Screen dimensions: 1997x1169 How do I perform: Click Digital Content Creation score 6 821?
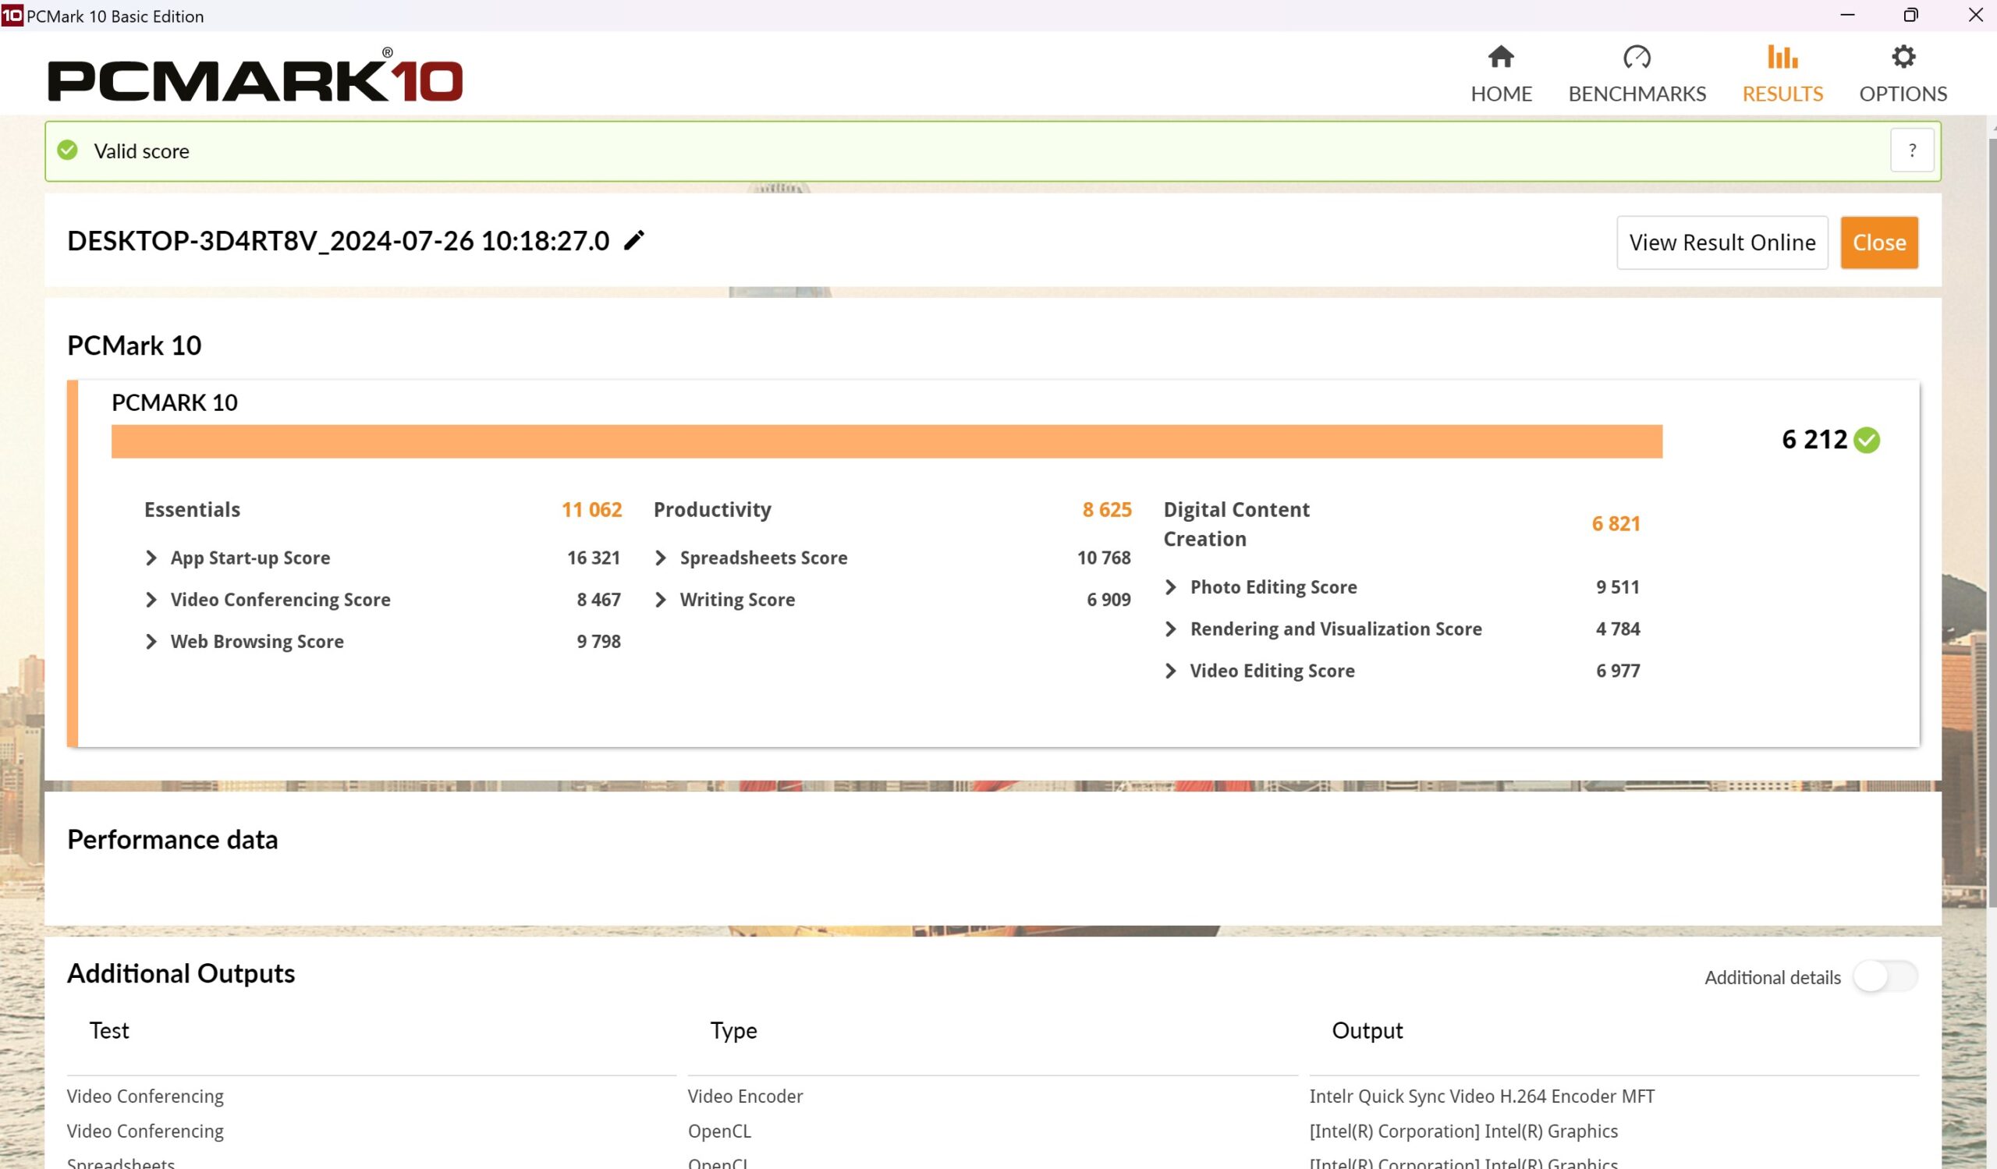tap(1616, 524)
